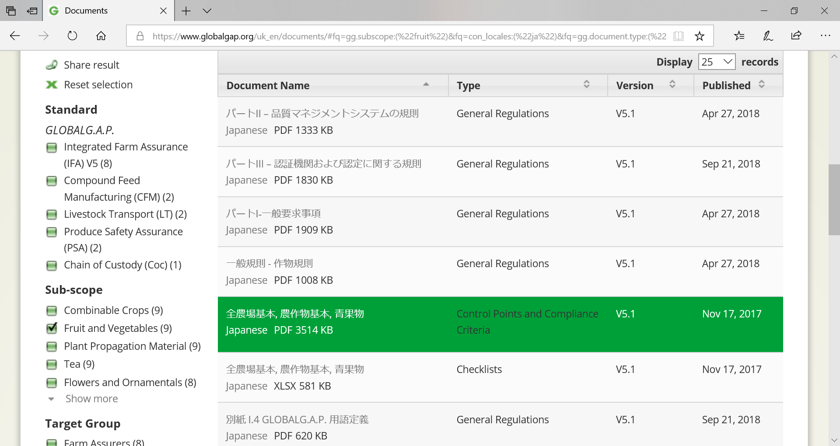Check Chain of Custody (Coc) filter
The width and height of the screenshot is (840, 446).
[x=52, y=265]
